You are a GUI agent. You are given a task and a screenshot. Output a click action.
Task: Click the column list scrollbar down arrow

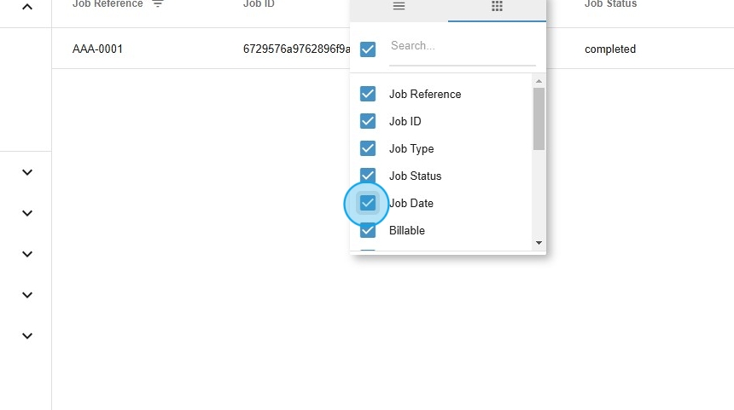539,243
